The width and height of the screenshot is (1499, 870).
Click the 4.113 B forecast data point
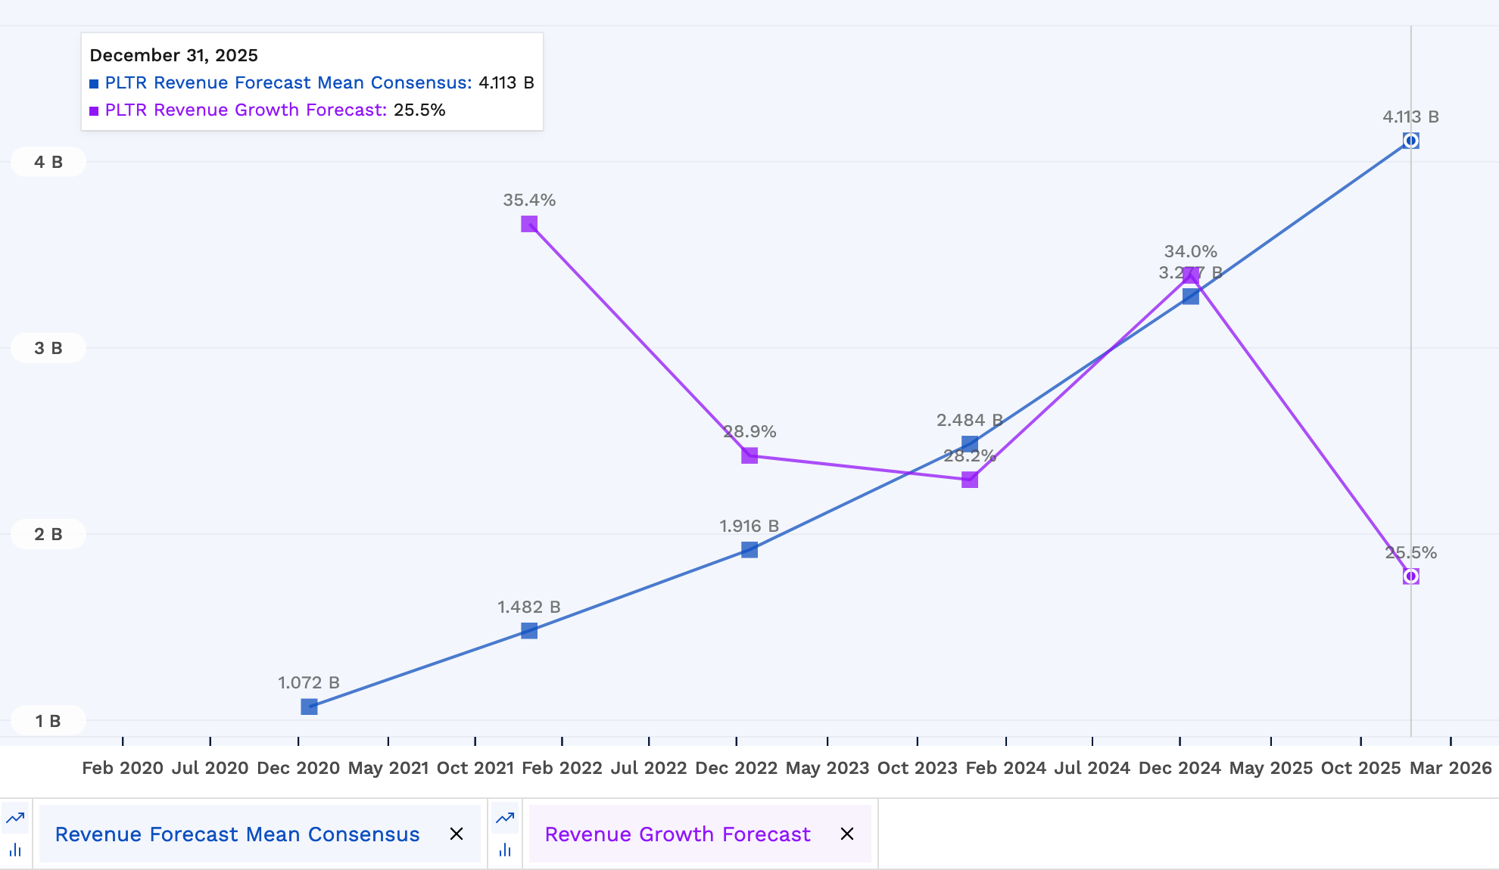click(x=1410, y=141)
